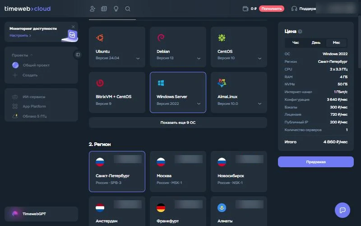361x226 pixels.
Task: Open the lightbulb ideas icon
Action: [x=116, y=9]
